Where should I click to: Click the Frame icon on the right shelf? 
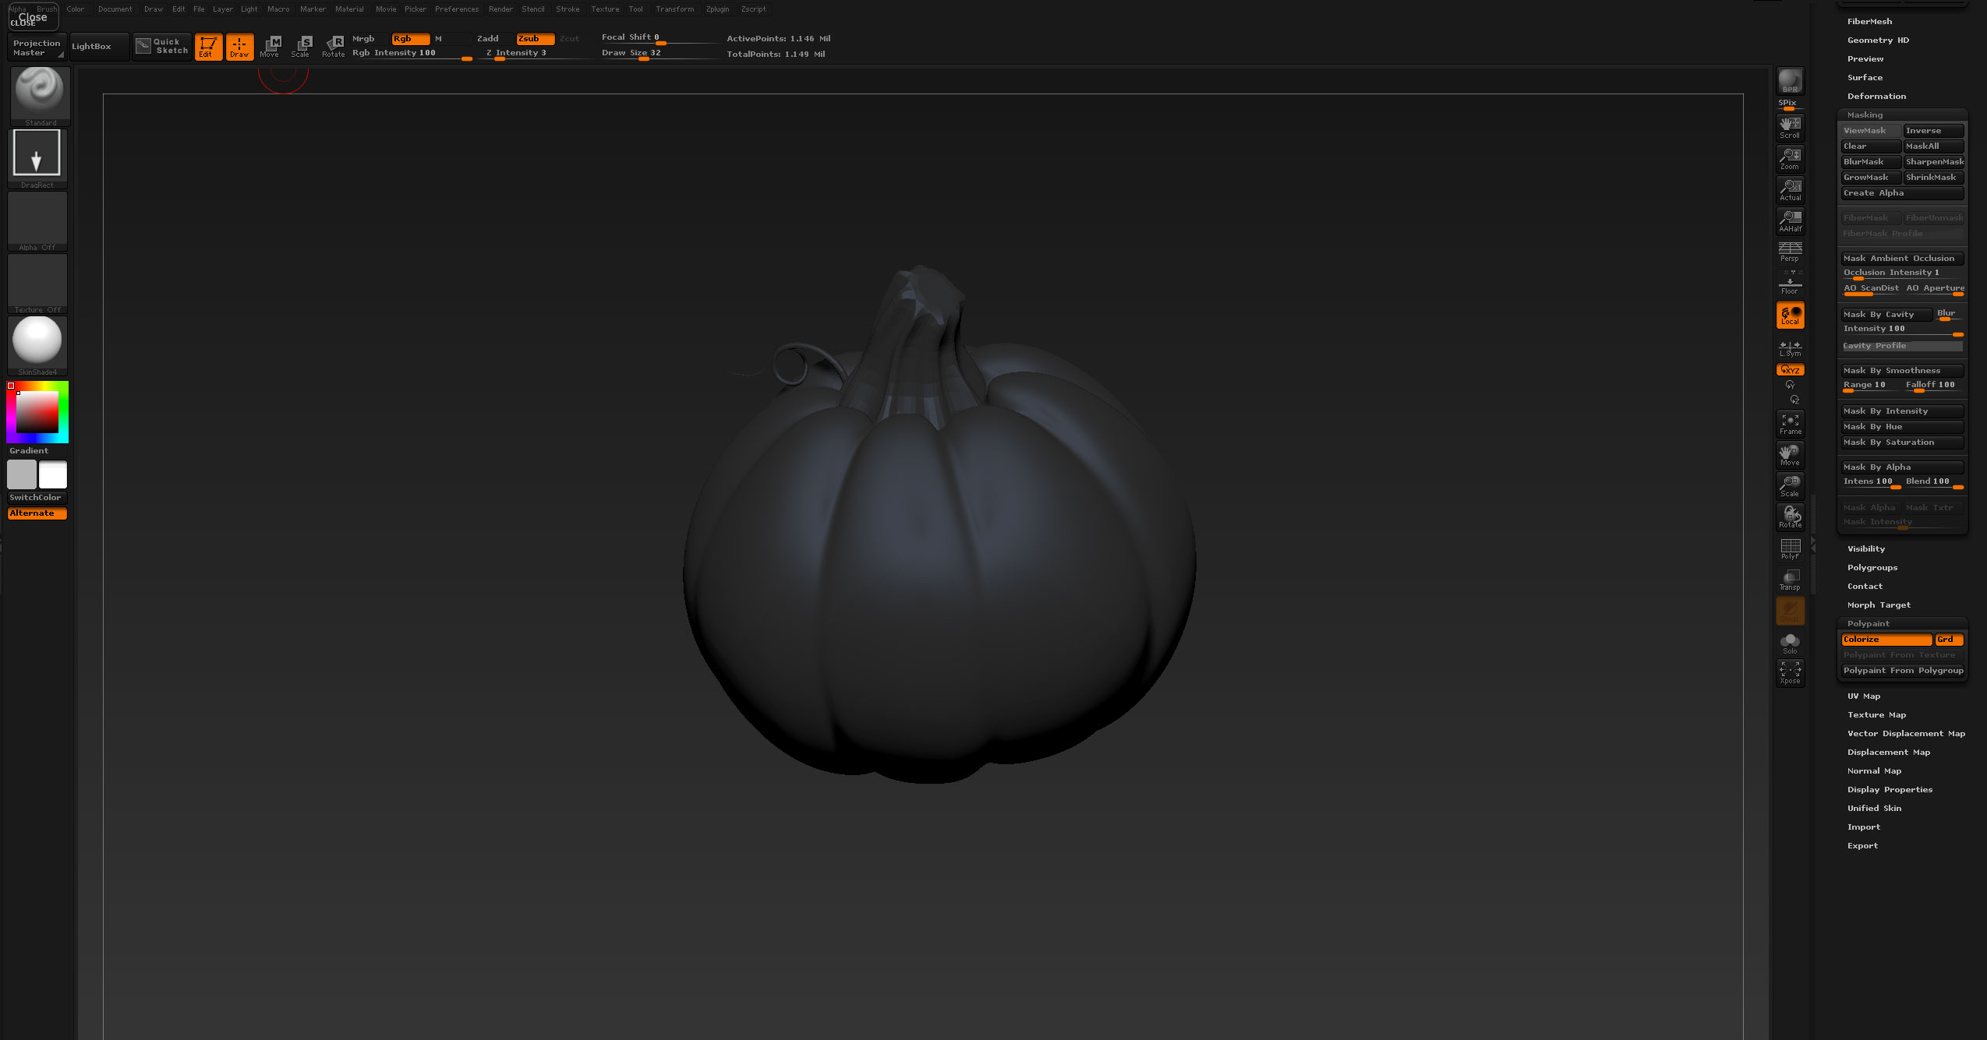point(1790,424)
